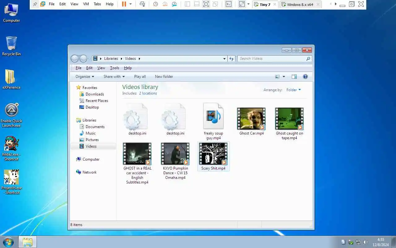The height and width of the screenshot is (248, 396).
Task: Select Desktop in Favorites
Action: 92,107
